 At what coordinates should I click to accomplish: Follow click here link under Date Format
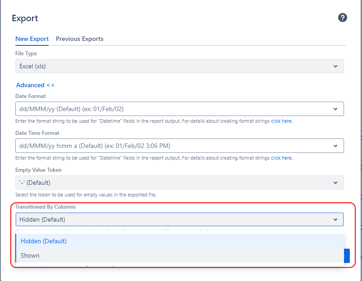pos(282,121)
